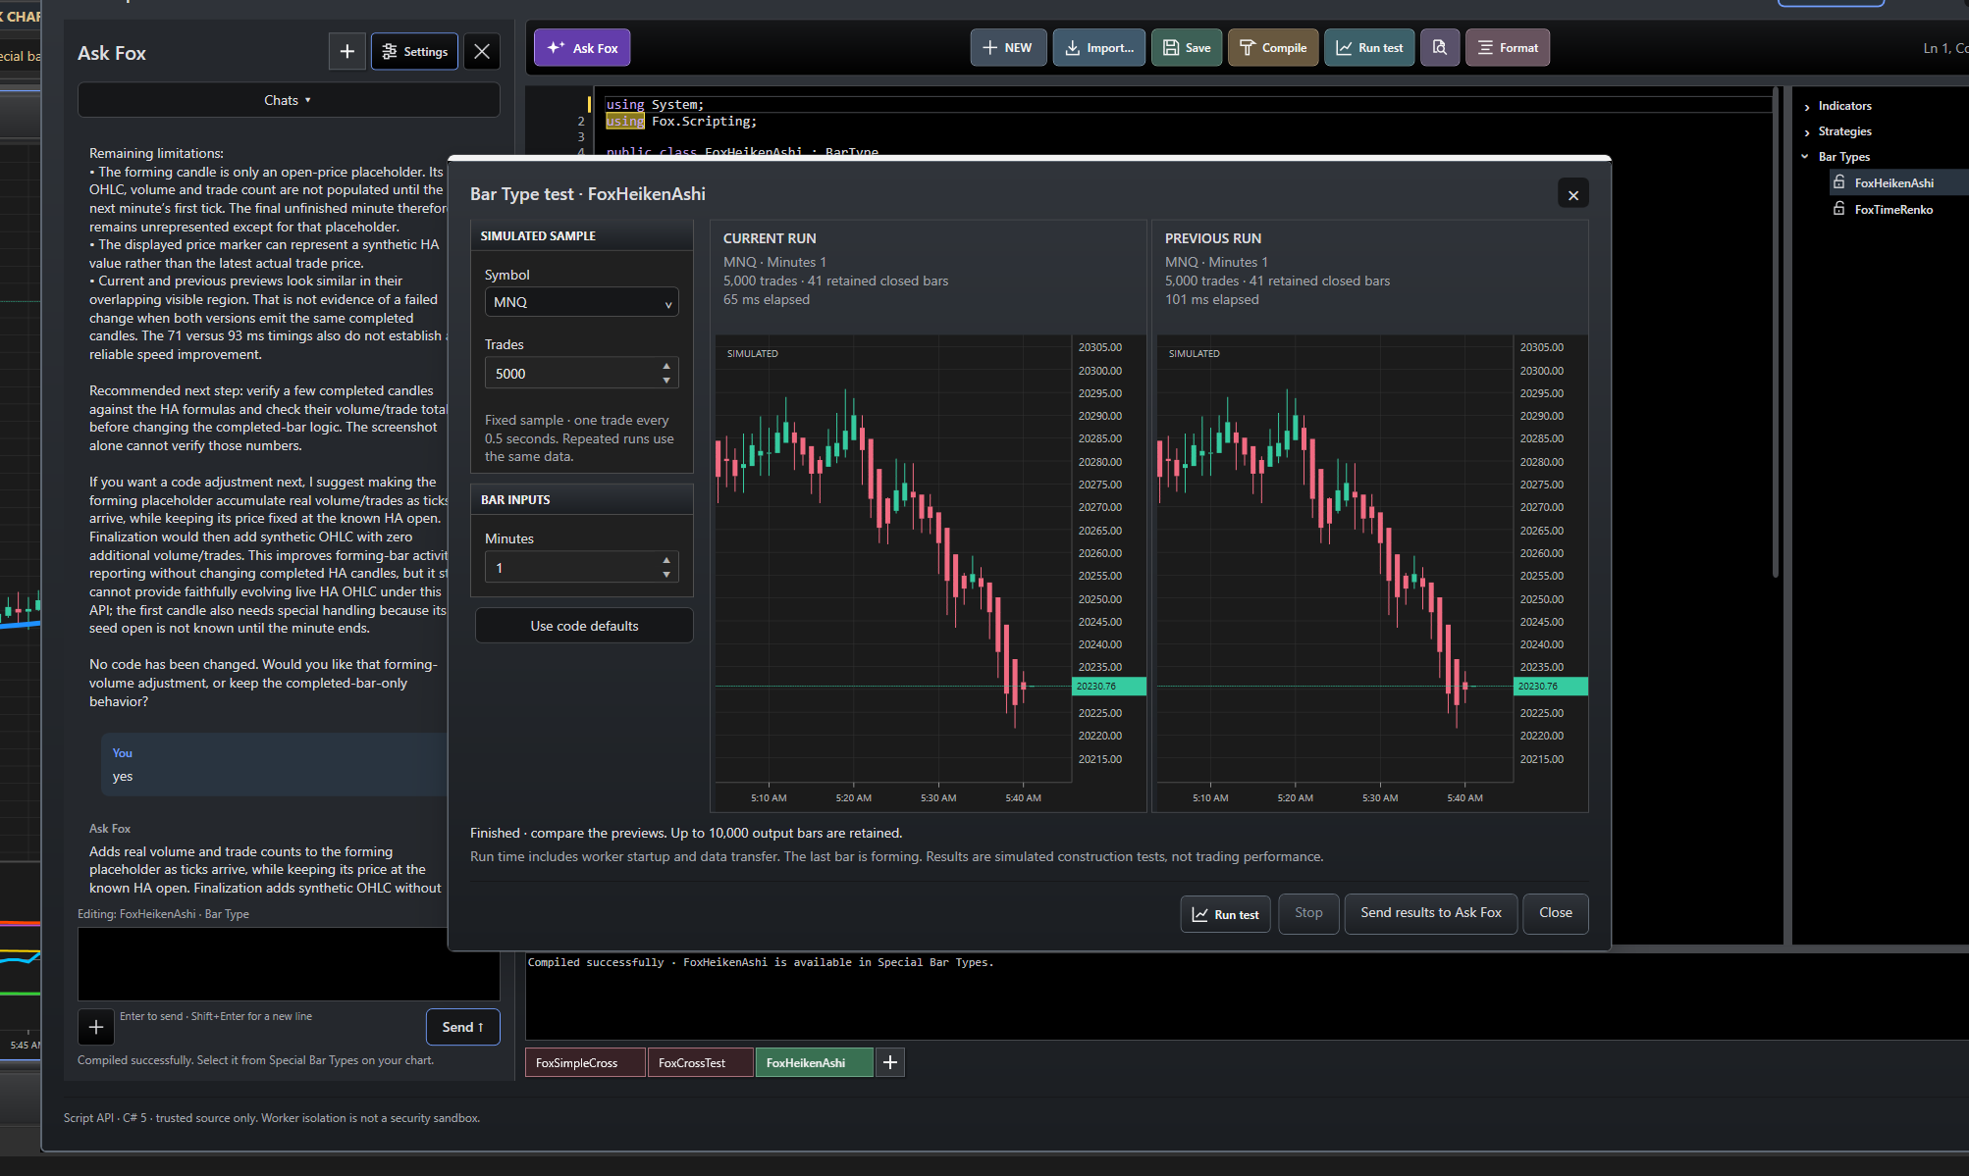Click Run test in the editor toolbar
The width and height of the screenshot is (1969, 1176).
click(x=1369, y=47)
